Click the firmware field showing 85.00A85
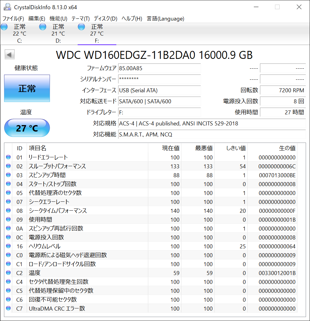The height and width of the screenshot is (321, 310). pos(159,68)
